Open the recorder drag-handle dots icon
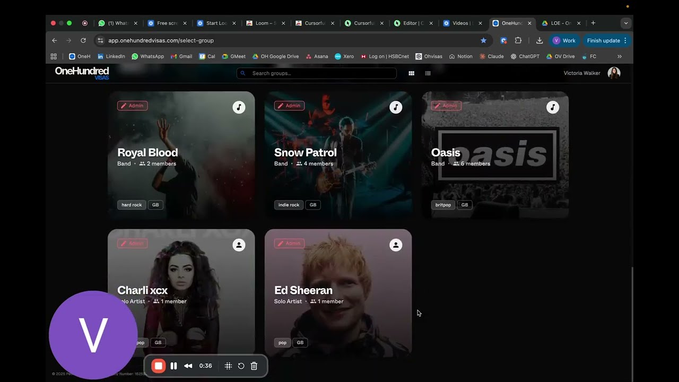 tap(228, 366)
